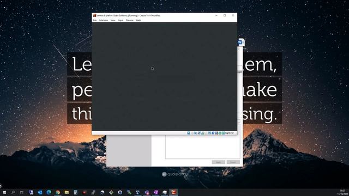Open the Machine menu
This screenshot has width=349, height=196.
(x=104, y=20)
